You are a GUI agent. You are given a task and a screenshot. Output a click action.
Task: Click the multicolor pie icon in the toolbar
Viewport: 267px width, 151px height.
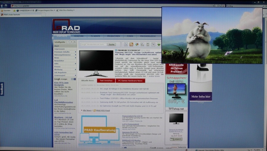coord(137,44)
